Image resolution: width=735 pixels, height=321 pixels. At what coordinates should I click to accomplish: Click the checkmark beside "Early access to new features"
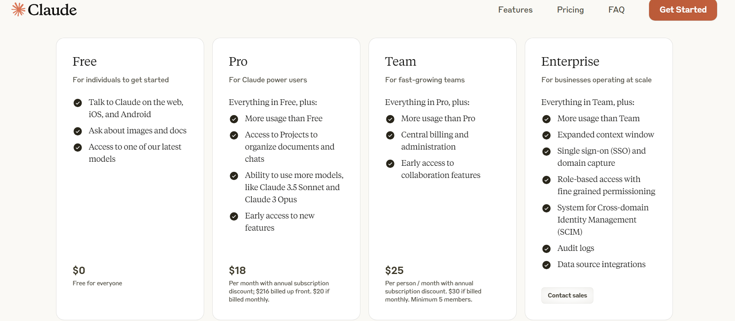(x=234, y=216)
